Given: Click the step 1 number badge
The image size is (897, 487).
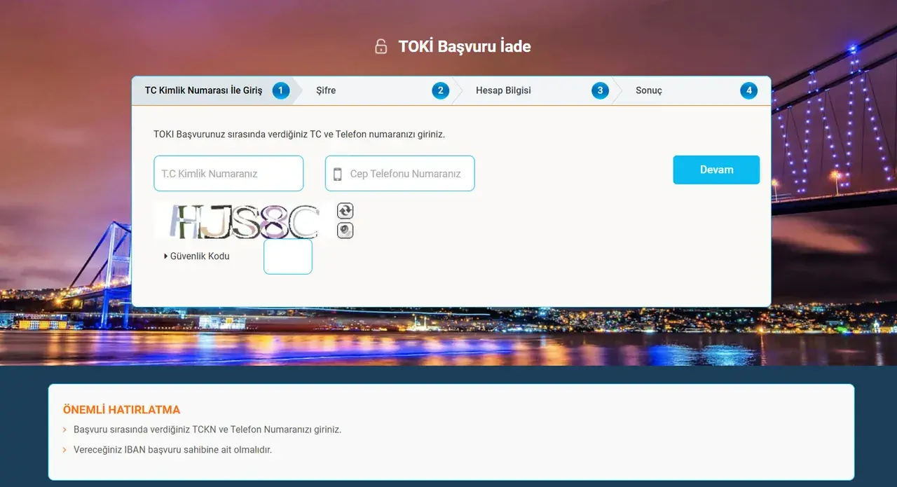Looking at the screenshot, I should tap(281, 90).
